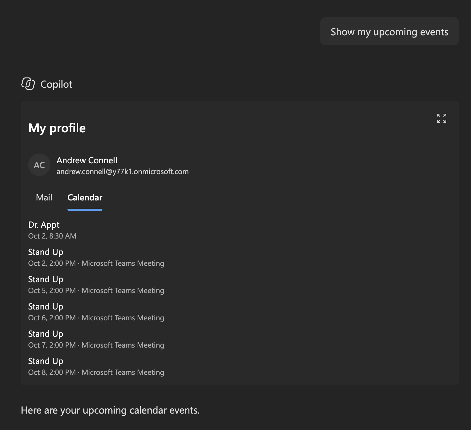Click 'Here are your upcoming calendar events' text
Image resolution: width=471 pixels, height=430 pixels.
point(110,410)
